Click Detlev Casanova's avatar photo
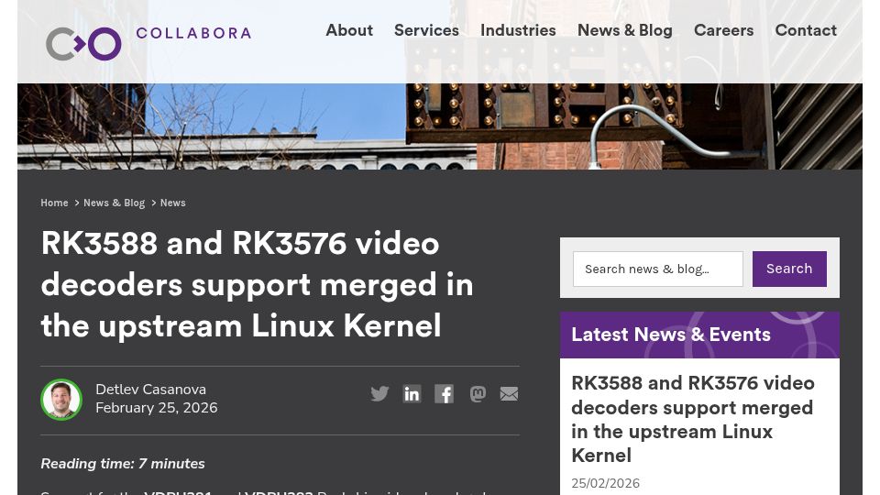This screenshot has height=495, width=880. click(61, 399)
